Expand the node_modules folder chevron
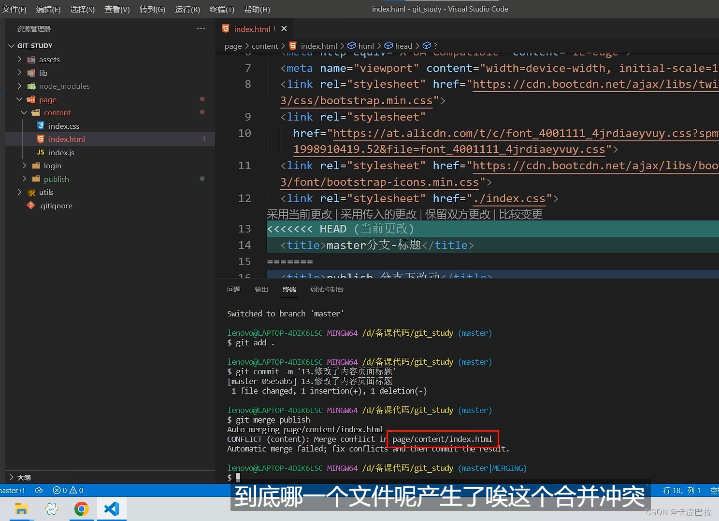The image size is (719, 521). pos(19,86)
